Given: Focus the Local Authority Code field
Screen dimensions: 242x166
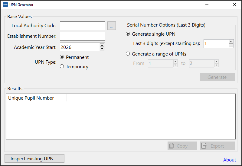Looking at the screenshot, I should 82,26.
